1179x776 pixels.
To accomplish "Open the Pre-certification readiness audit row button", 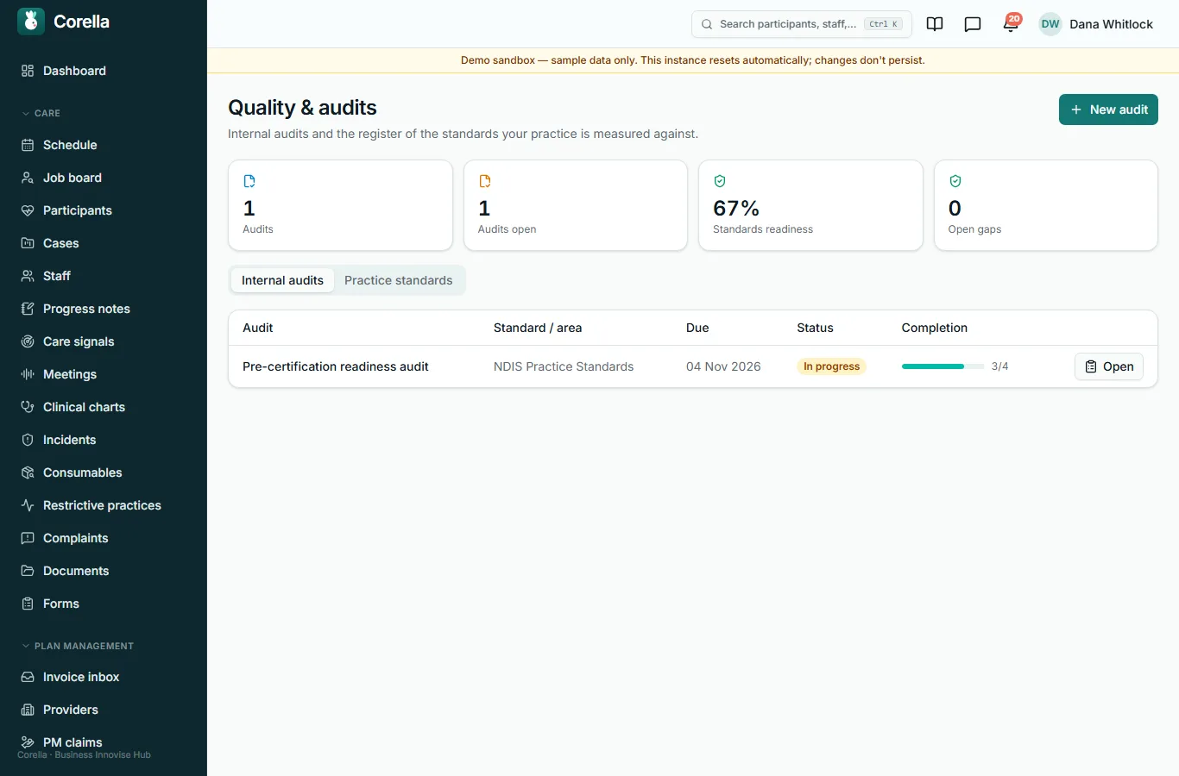I will tap(1109, 366).
